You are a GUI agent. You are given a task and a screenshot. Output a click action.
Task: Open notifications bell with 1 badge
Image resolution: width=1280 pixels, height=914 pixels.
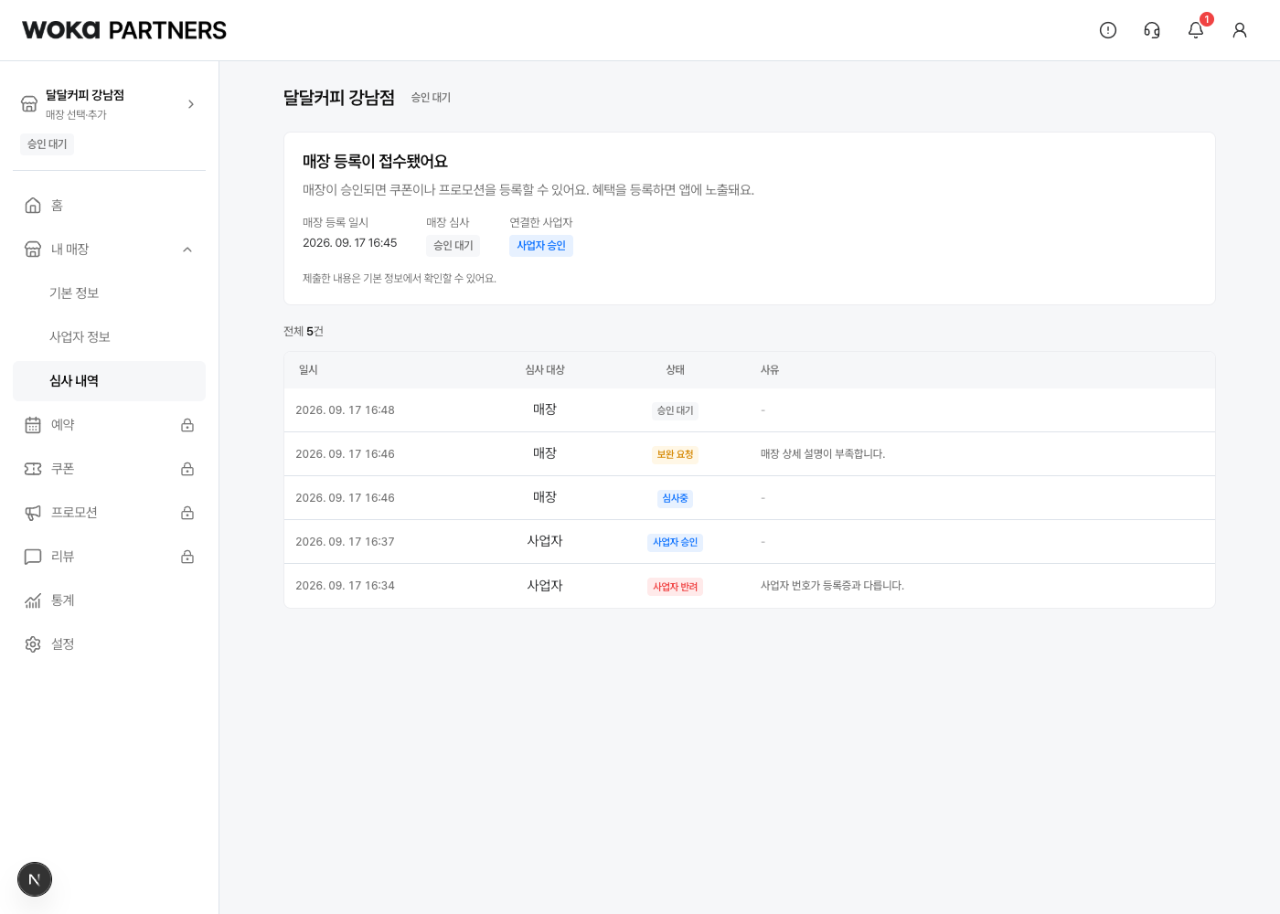[x=1196, y=30]
